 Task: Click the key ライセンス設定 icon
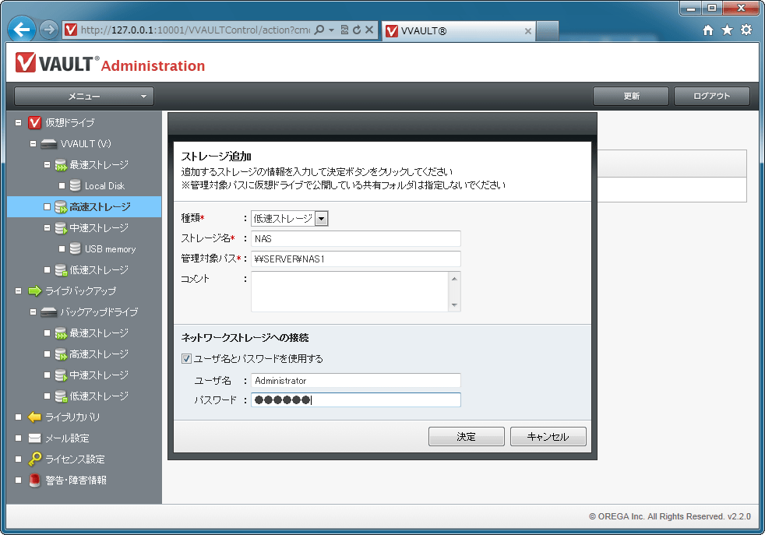[x=34, y=459]
